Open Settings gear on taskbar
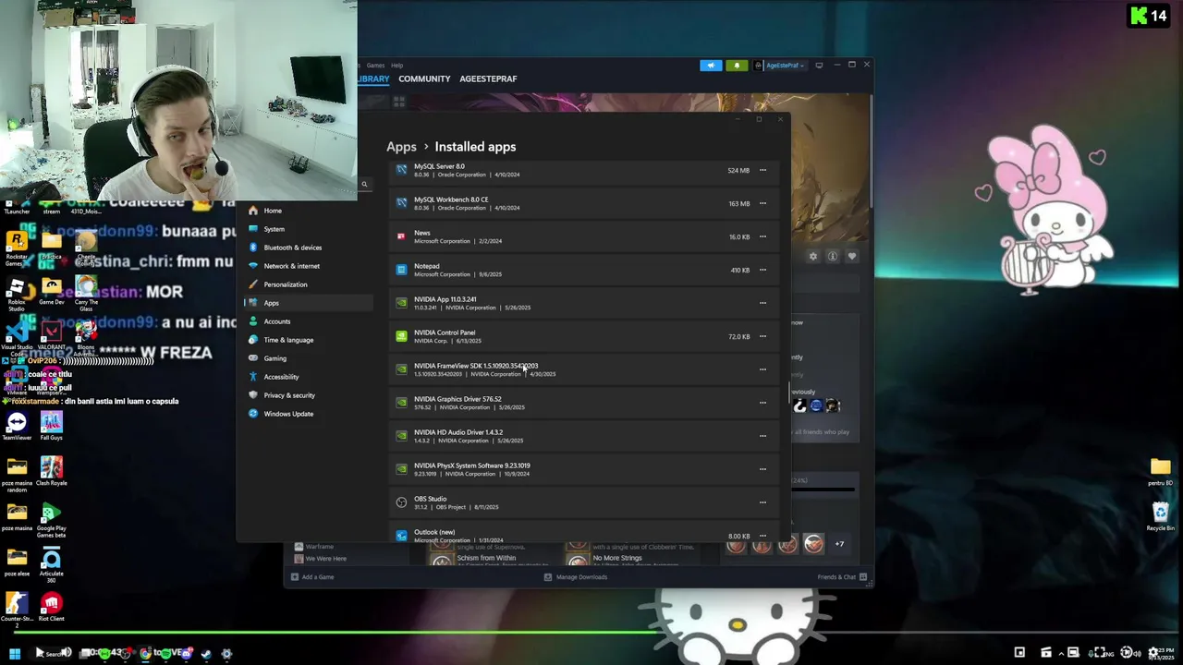1183x665 pixels. click(226, 654)
